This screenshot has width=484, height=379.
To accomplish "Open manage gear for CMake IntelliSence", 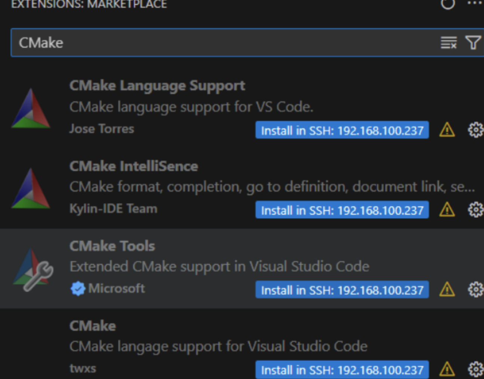I will [x=475, y=210].
